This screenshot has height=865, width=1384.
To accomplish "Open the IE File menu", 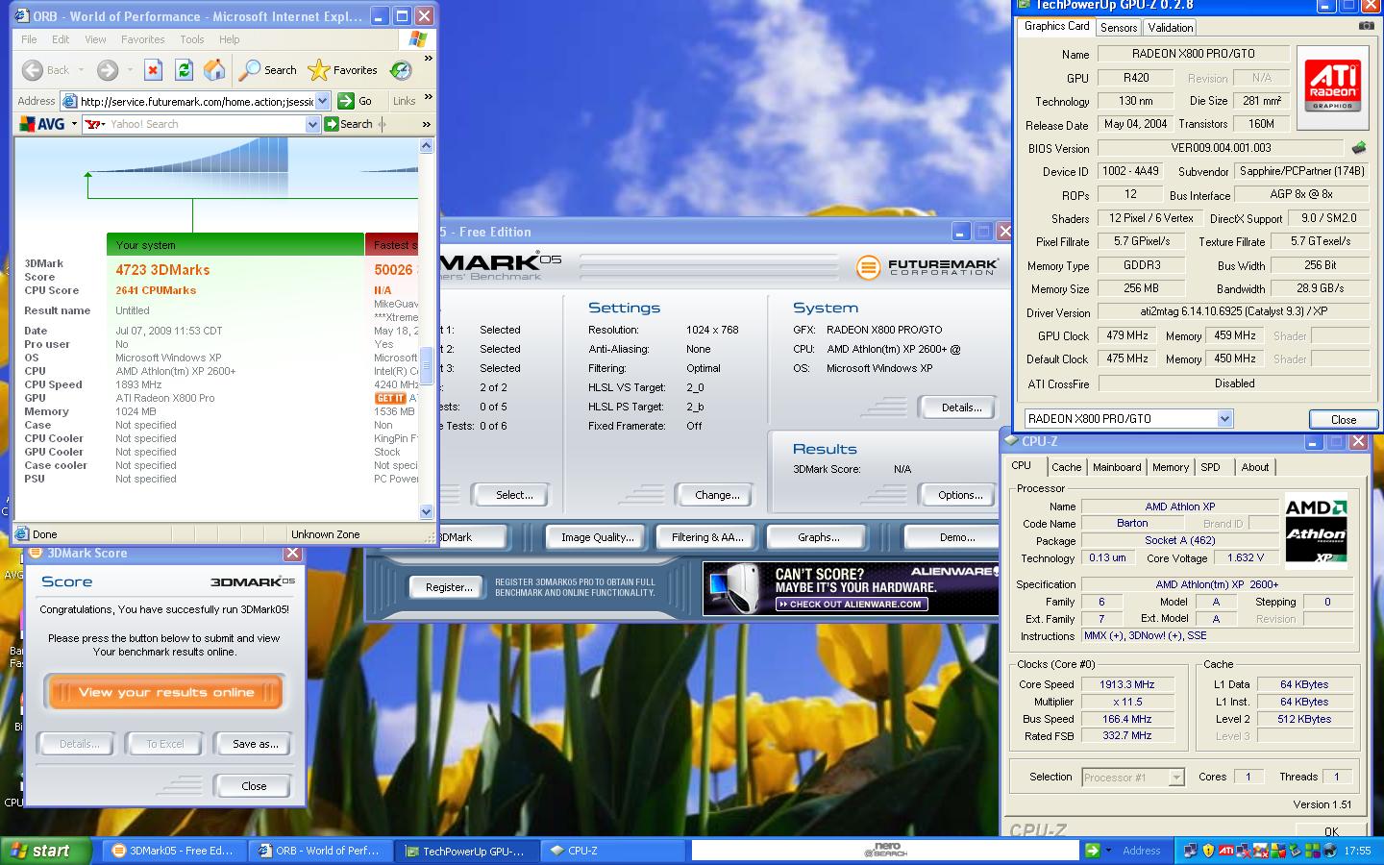I will tap(29, 39).
